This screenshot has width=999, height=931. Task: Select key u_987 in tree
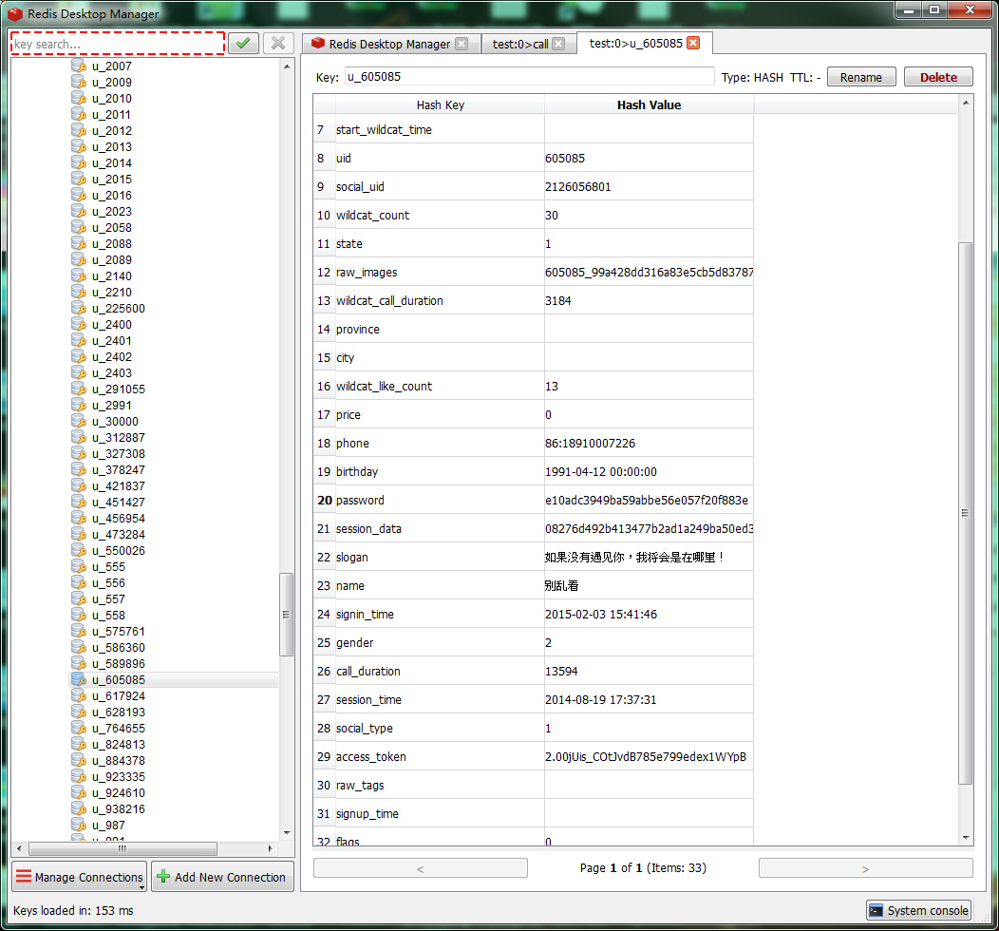[x=108, y=825]
